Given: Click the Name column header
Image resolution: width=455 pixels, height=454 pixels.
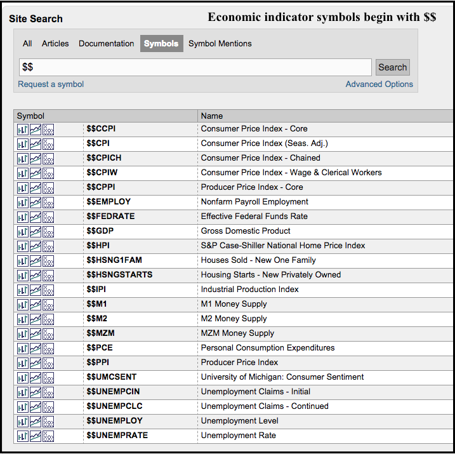Looking at the screenshot, I should coord(212,116).
